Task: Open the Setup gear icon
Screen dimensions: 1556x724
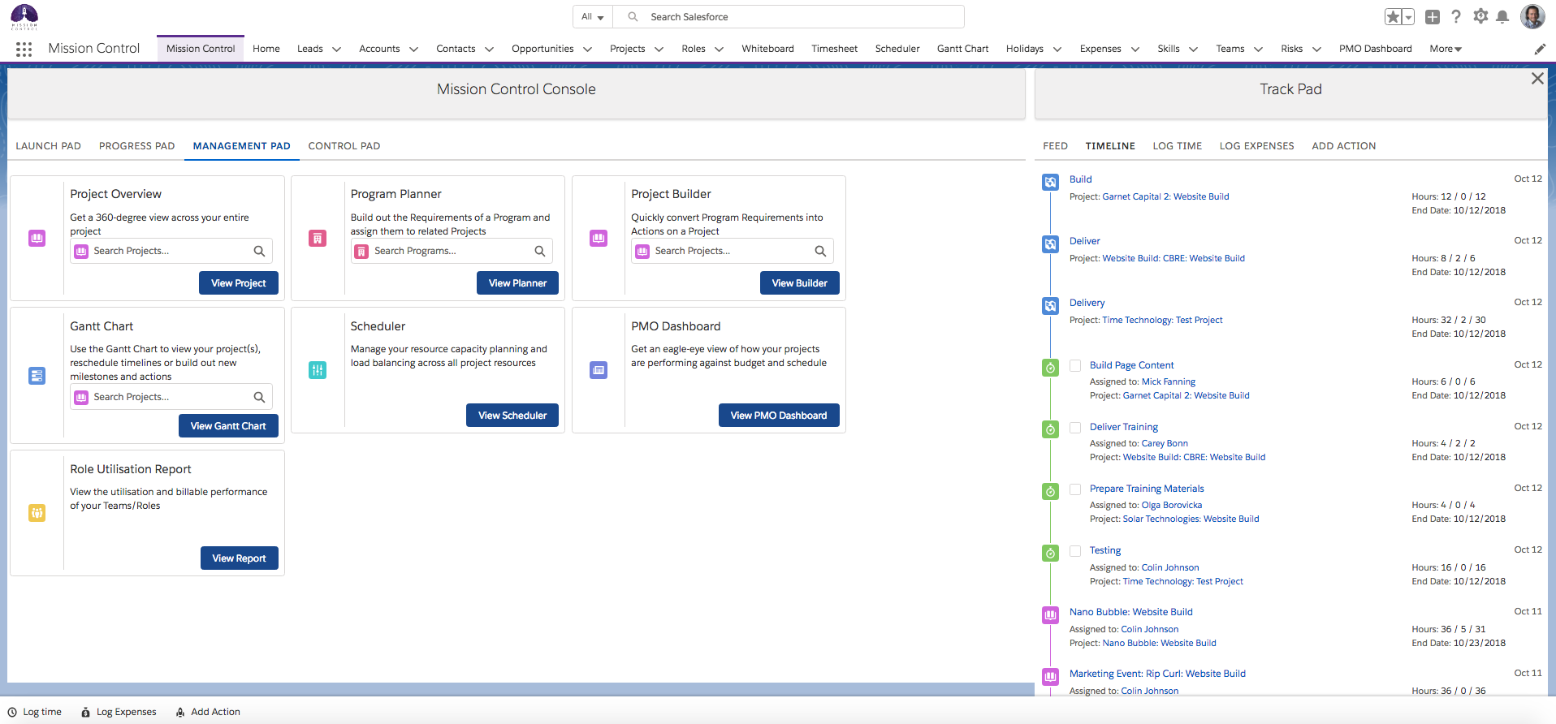Action: pyautogui.click(x=1480, y=17)
